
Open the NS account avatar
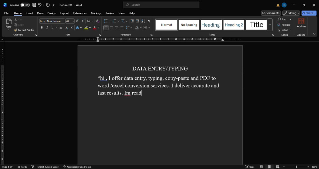[x=284, y=5]
